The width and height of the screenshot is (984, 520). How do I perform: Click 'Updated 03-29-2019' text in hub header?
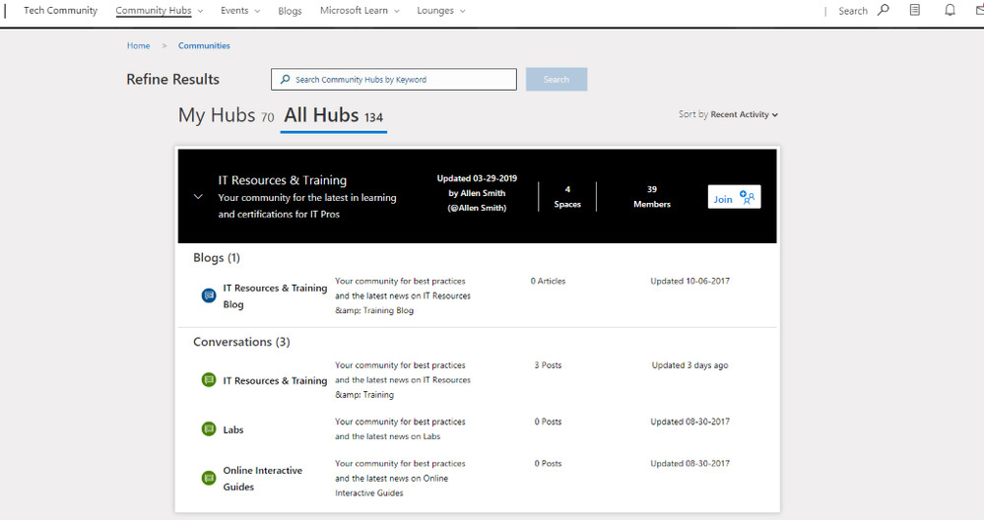477,178
